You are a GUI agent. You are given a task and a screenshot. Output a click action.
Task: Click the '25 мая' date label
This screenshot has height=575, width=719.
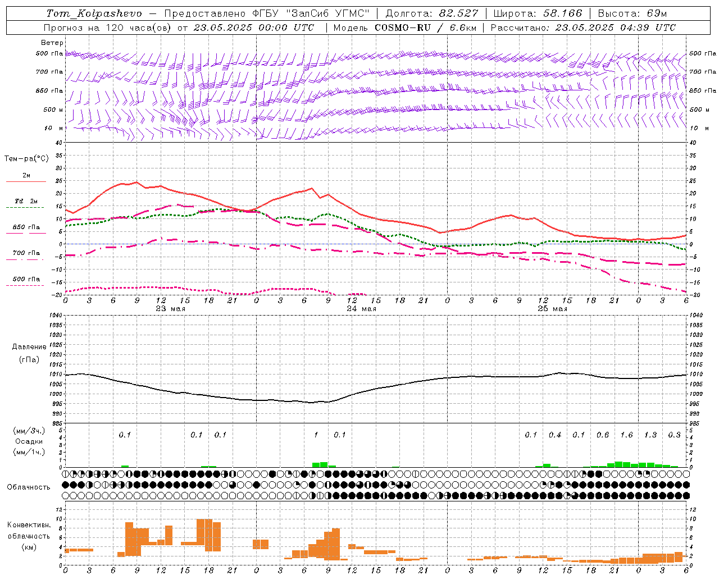(552, 309)
